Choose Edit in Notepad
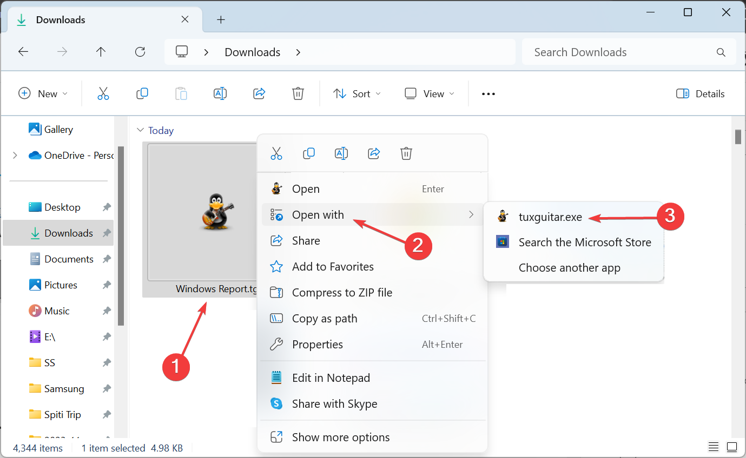746x458 pixels. pos(373,378)
